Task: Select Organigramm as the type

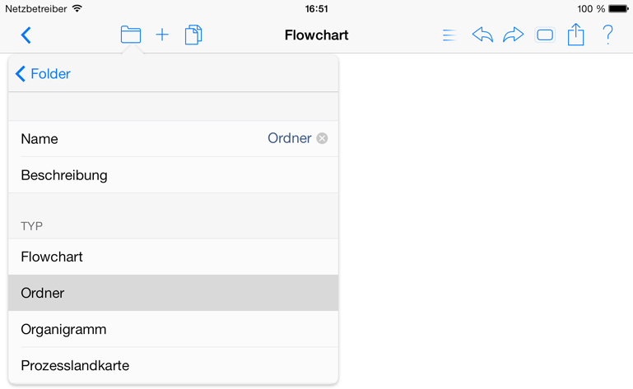Action: [x=173, y=329]
